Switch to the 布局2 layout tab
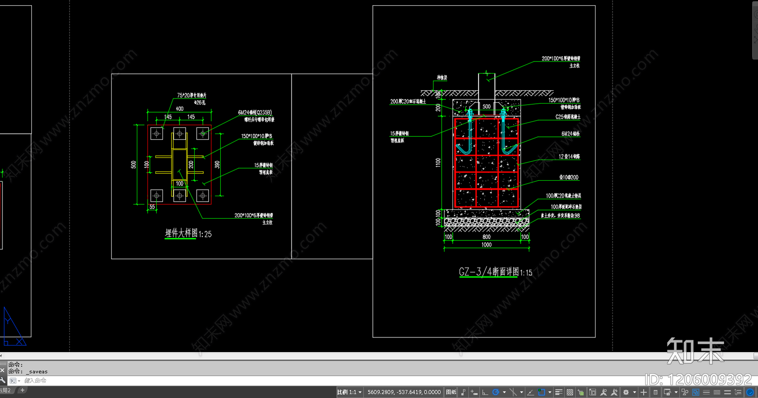 click(x=6, y=390)
